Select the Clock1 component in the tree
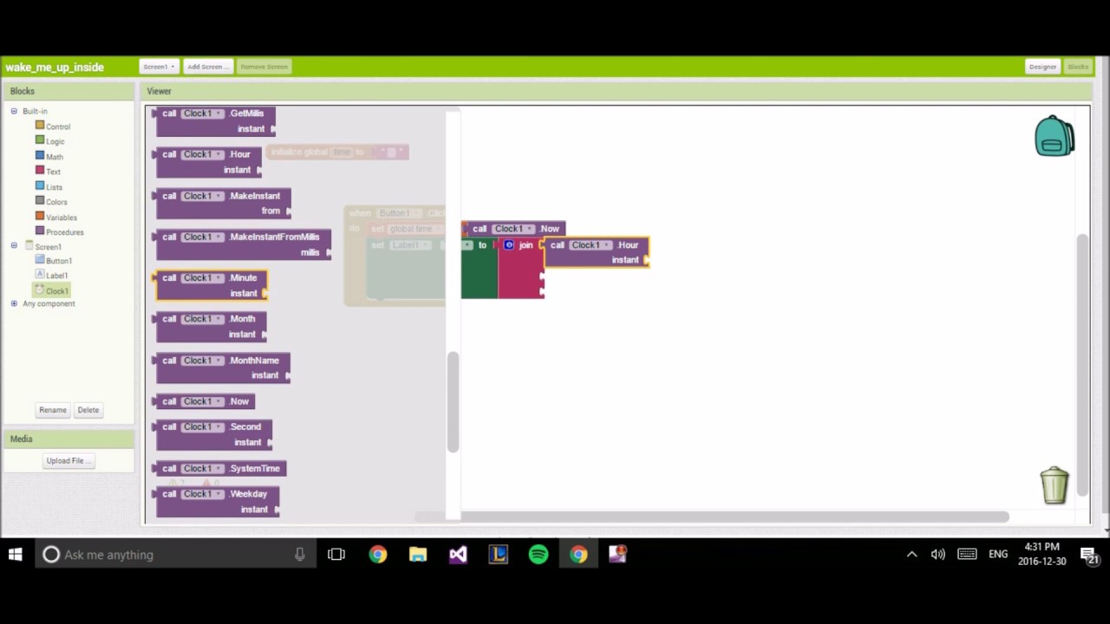Image resolution: width=1110 pixels, height=624 pixels. tap(51, 291)
